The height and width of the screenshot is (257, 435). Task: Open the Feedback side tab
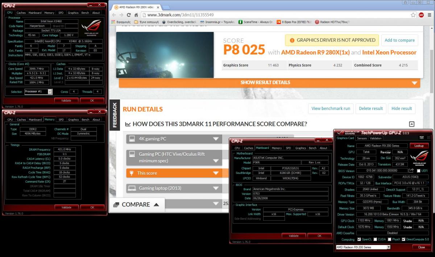tap(115, 115)
